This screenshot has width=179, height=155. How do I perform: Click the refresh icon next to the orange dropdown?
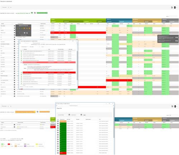click(38, 112)
